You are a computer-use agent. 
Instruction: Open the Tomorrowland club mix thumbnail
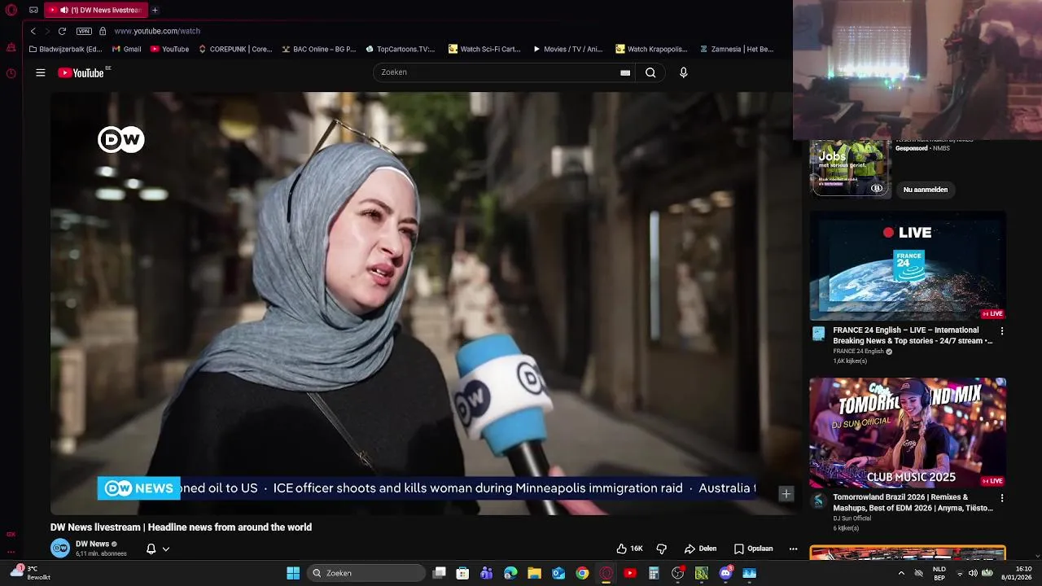pyautogui.click(x=908, y=432)
